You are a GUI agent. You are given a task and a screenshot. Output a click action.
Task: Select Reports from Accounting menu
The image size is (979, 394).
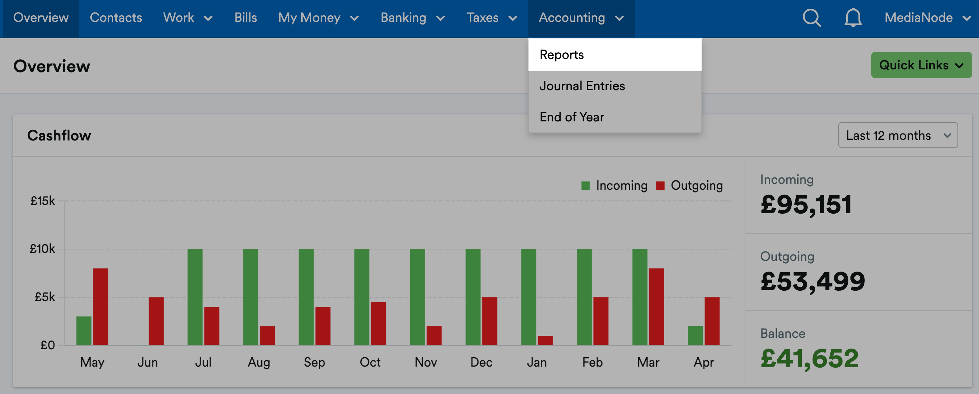pos(561,55)
